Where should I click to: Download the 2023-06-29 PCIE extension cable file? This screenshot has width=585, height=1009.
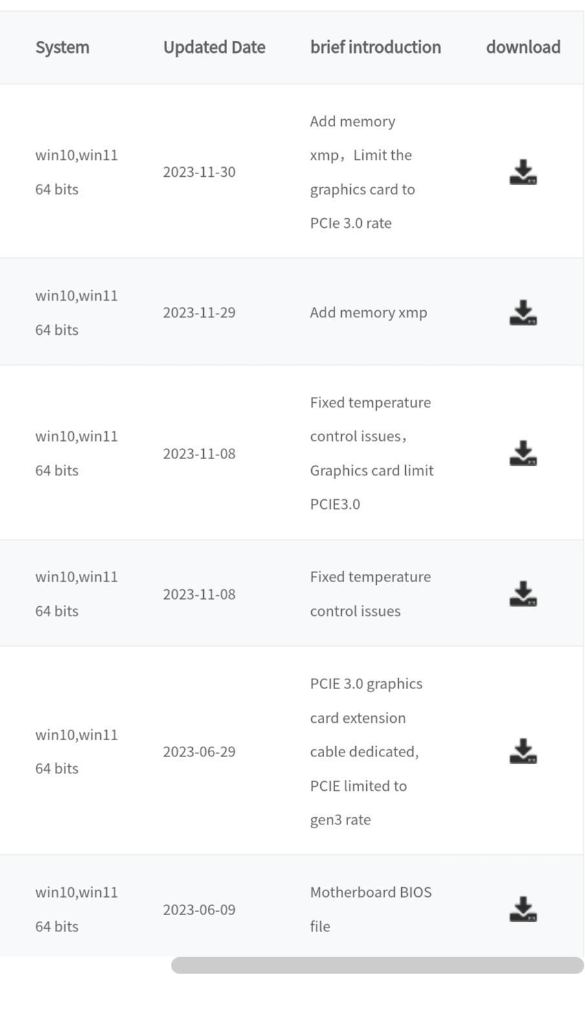(x=523, y=751)
